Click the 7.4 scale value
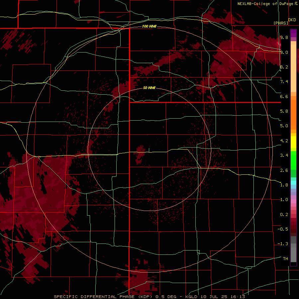Screen dimensions: 299x299 [284, 82]
